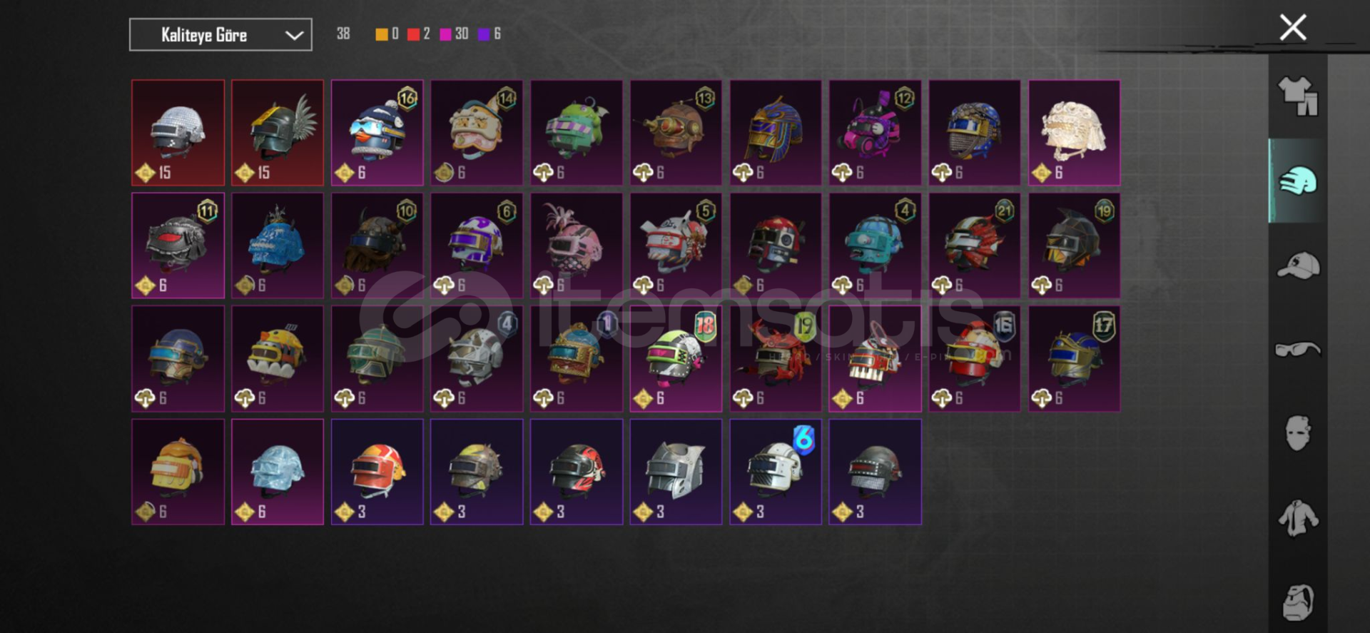Image resolution: width=1370 pixels, height=633 pixels.
Task: Open the outfits clothing category icon
Action: [x=1298, y=96]
